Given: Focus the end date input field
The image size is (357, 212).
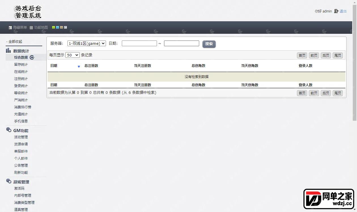Looking at the screenshot, I should coord(182,43).
